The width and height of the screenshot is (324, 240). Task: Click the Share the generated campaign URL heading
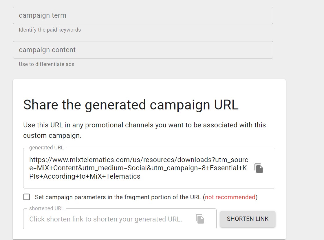(131, 105)
